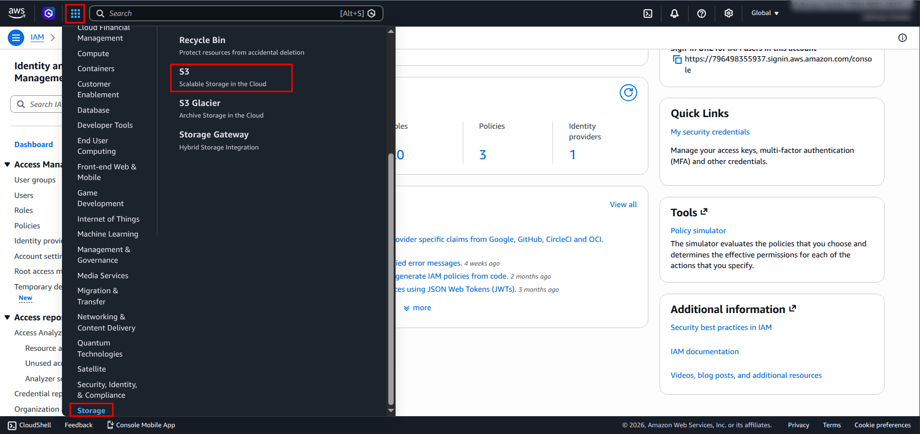Select Migration & Transfer category
Image resolution: width=920 pixels, height=434 pixels.
click(98, 296)
